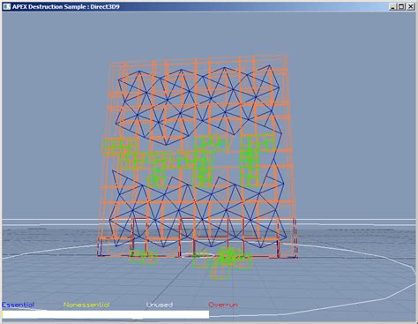The image size is (418, 324).
Task: Click the green chunk cluster at the wall's left edge
Action: [x=121, y=147]
